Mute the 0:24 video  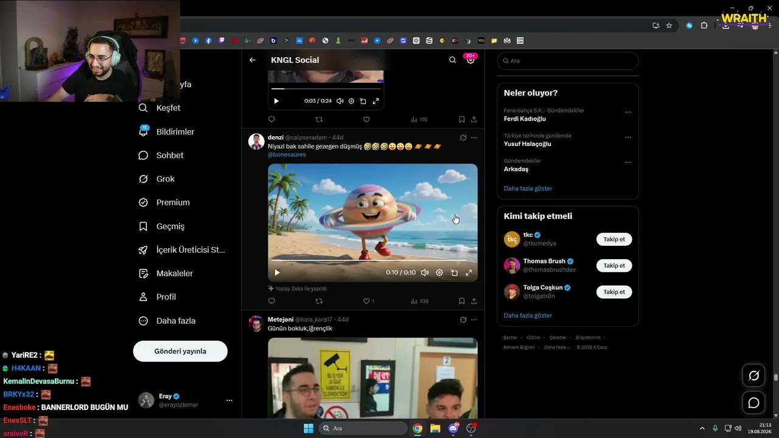click(340, 101)
